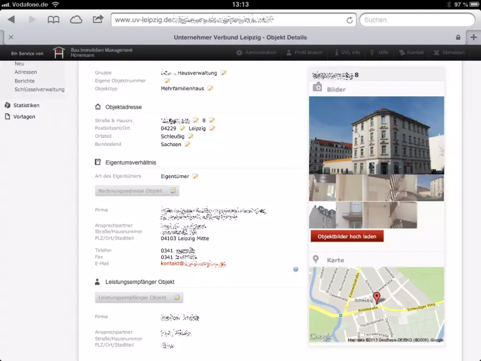Image resolution: width=481 pixels, height=361 pixels.
Task: Click the uv-leipzig.de address bar
Action: (x=233, y=20)
